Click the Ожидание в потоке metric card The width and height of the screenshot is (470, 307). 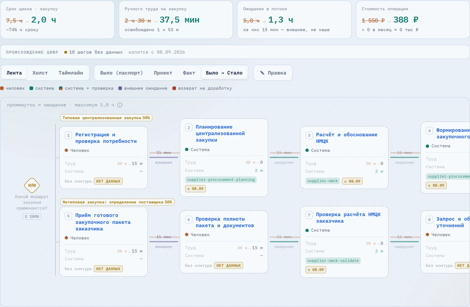(x=294, y=19)
